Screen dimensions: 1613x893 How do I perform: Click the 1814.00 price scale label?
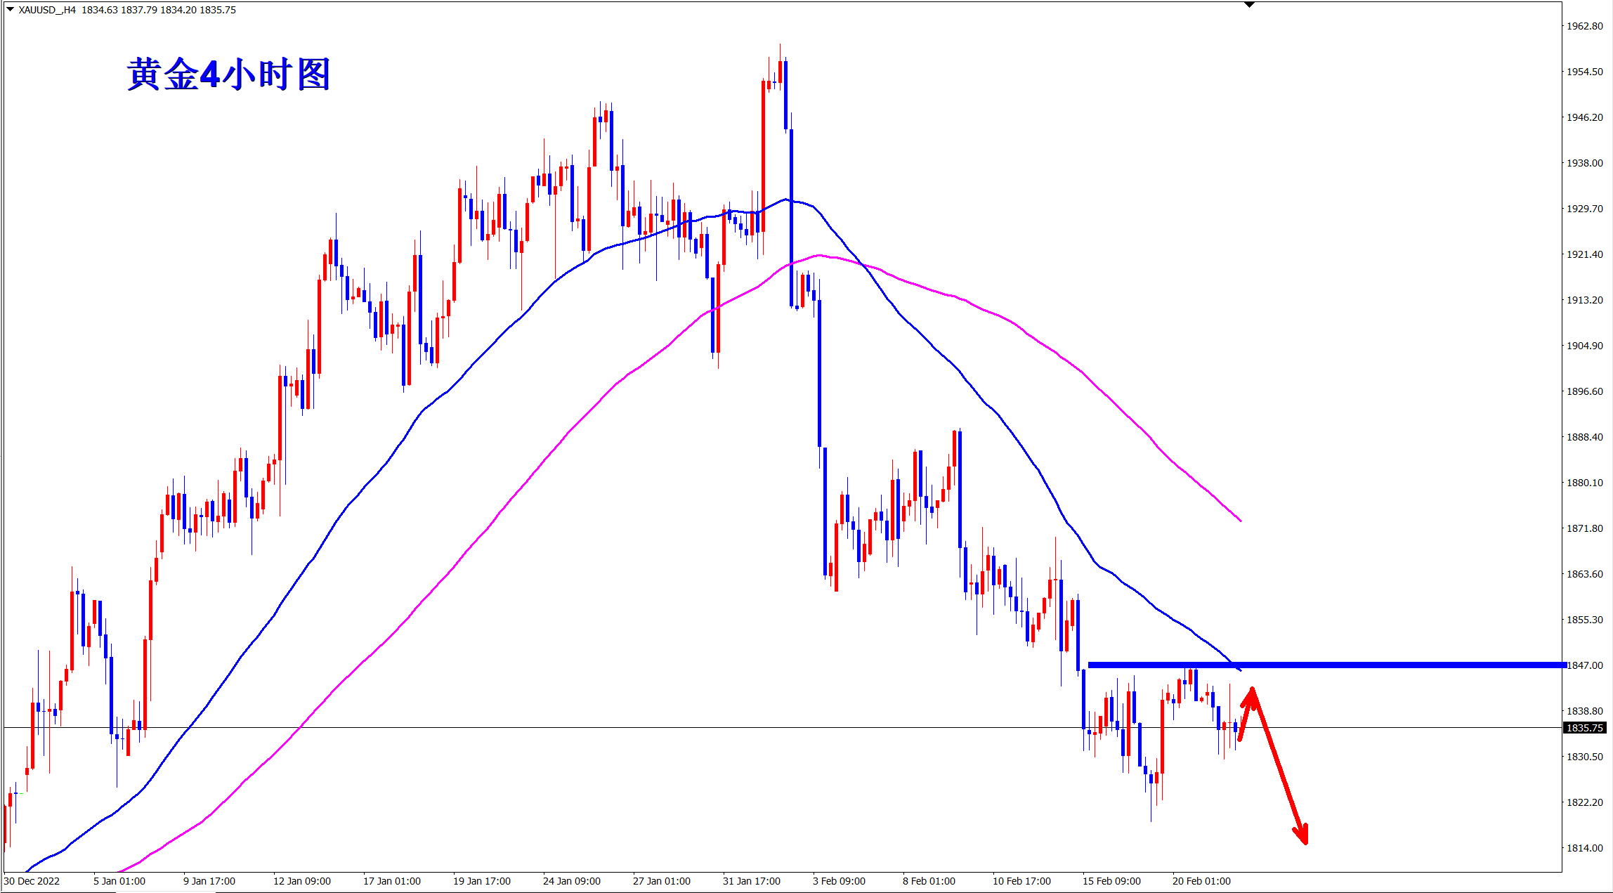tap(1585, 848)
